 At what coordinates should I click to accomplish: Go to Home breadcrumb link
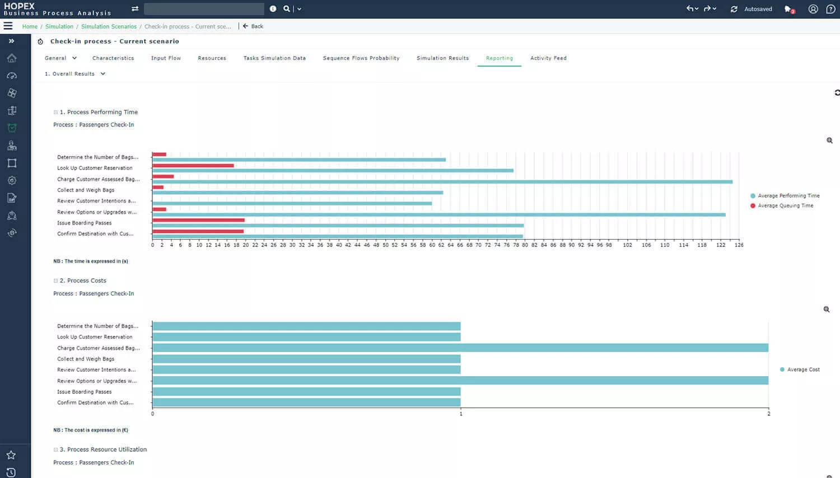(x=30, y=26)
